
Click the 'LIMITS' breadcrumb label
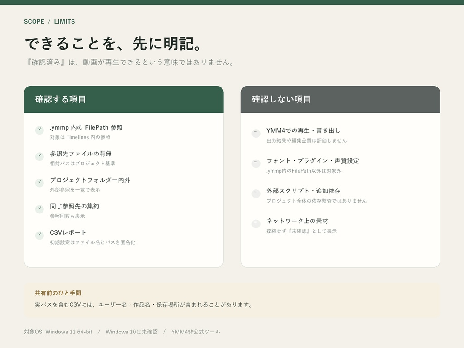(x=64, y=22)
